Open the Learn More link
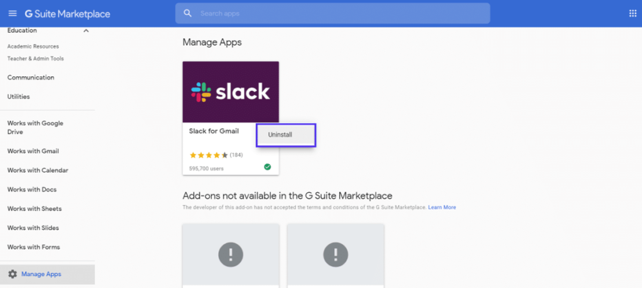This screenshot has width=642, height=288. (442, 207)
